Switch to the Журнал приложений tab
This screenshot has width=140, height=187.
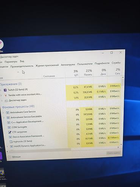point(47,65)
